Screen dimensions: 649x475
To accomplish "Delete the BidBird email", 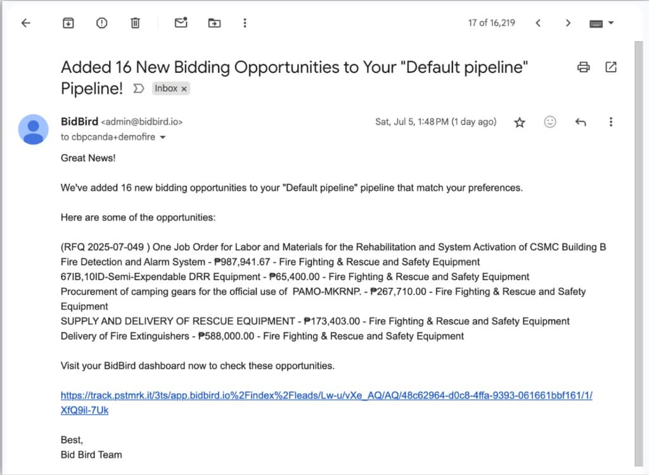I will 135,22.
